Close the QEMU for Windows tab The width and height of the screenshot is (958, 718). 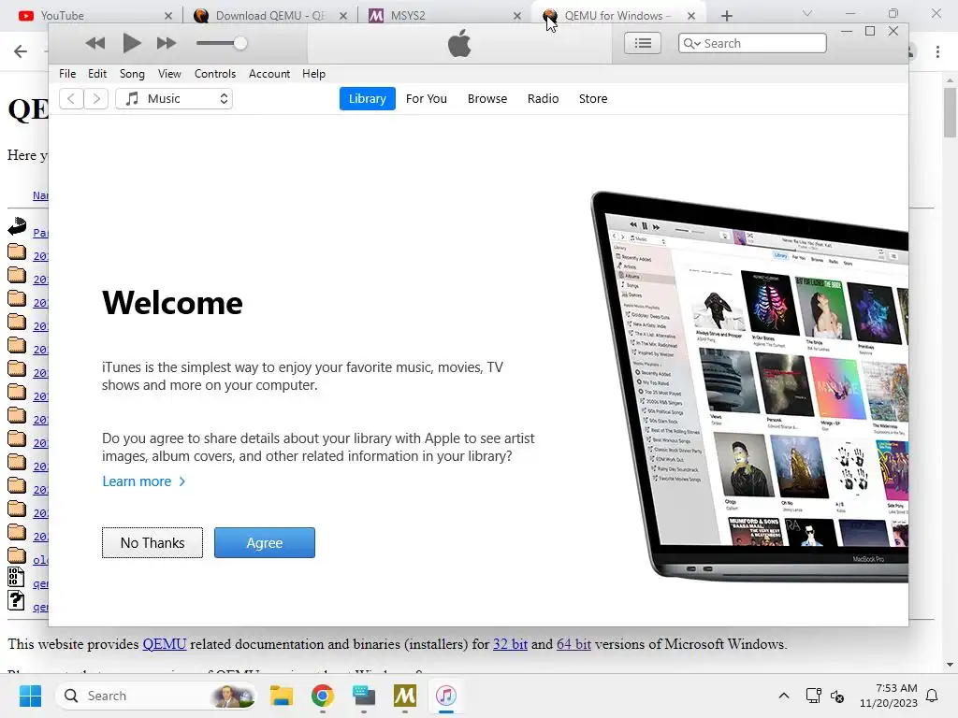coord(691,16)
